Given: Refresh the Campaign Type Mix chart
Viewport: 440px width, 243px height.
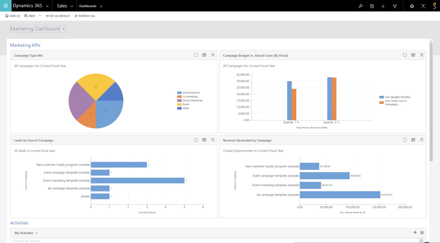Looking at the screenshot, I should [196, 55].
